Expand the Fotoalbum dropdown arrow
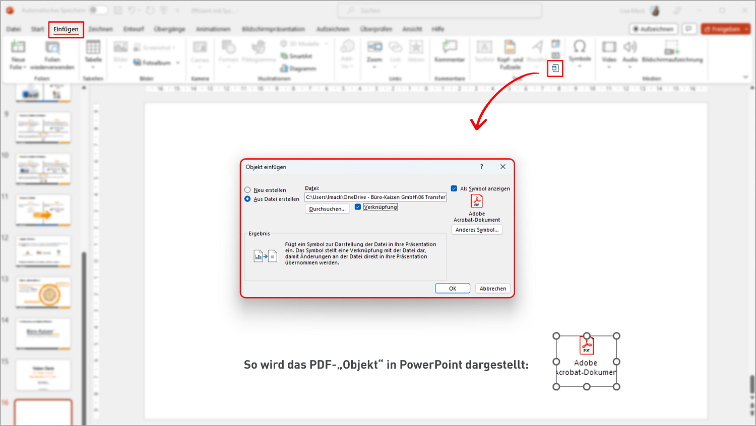The width and height of the screenshot is (756, 426). click(177, 63)
